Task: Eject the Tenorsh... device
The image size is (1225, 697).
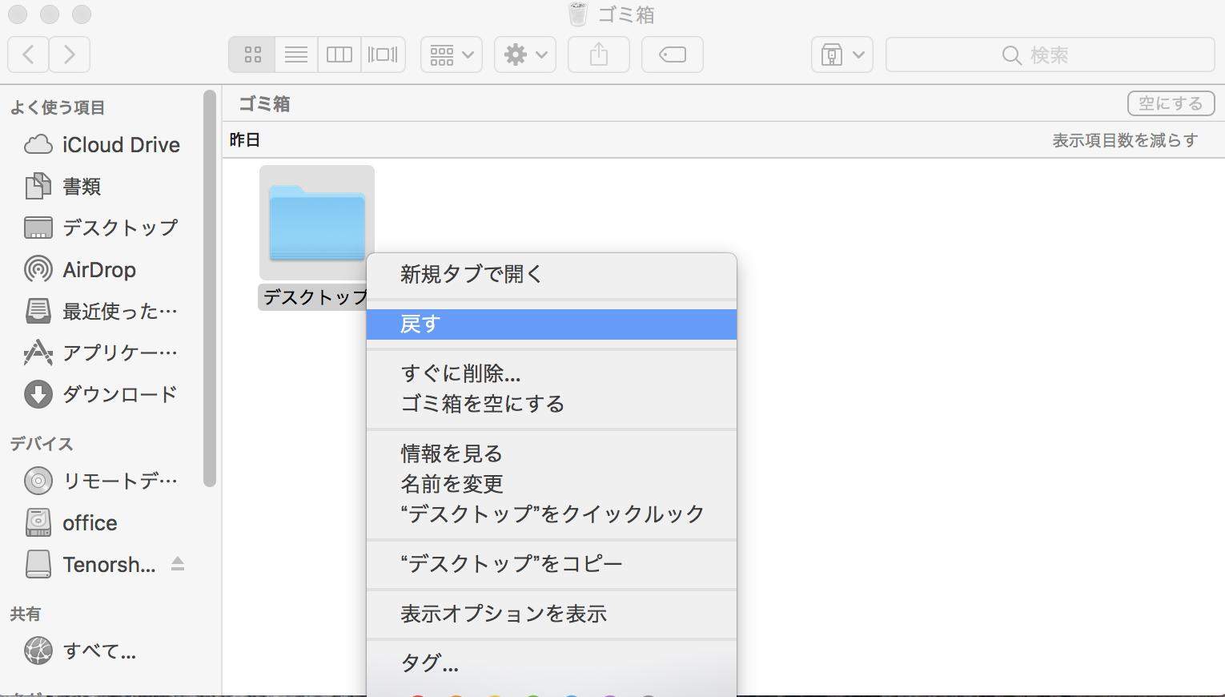Action: (178, 564)
